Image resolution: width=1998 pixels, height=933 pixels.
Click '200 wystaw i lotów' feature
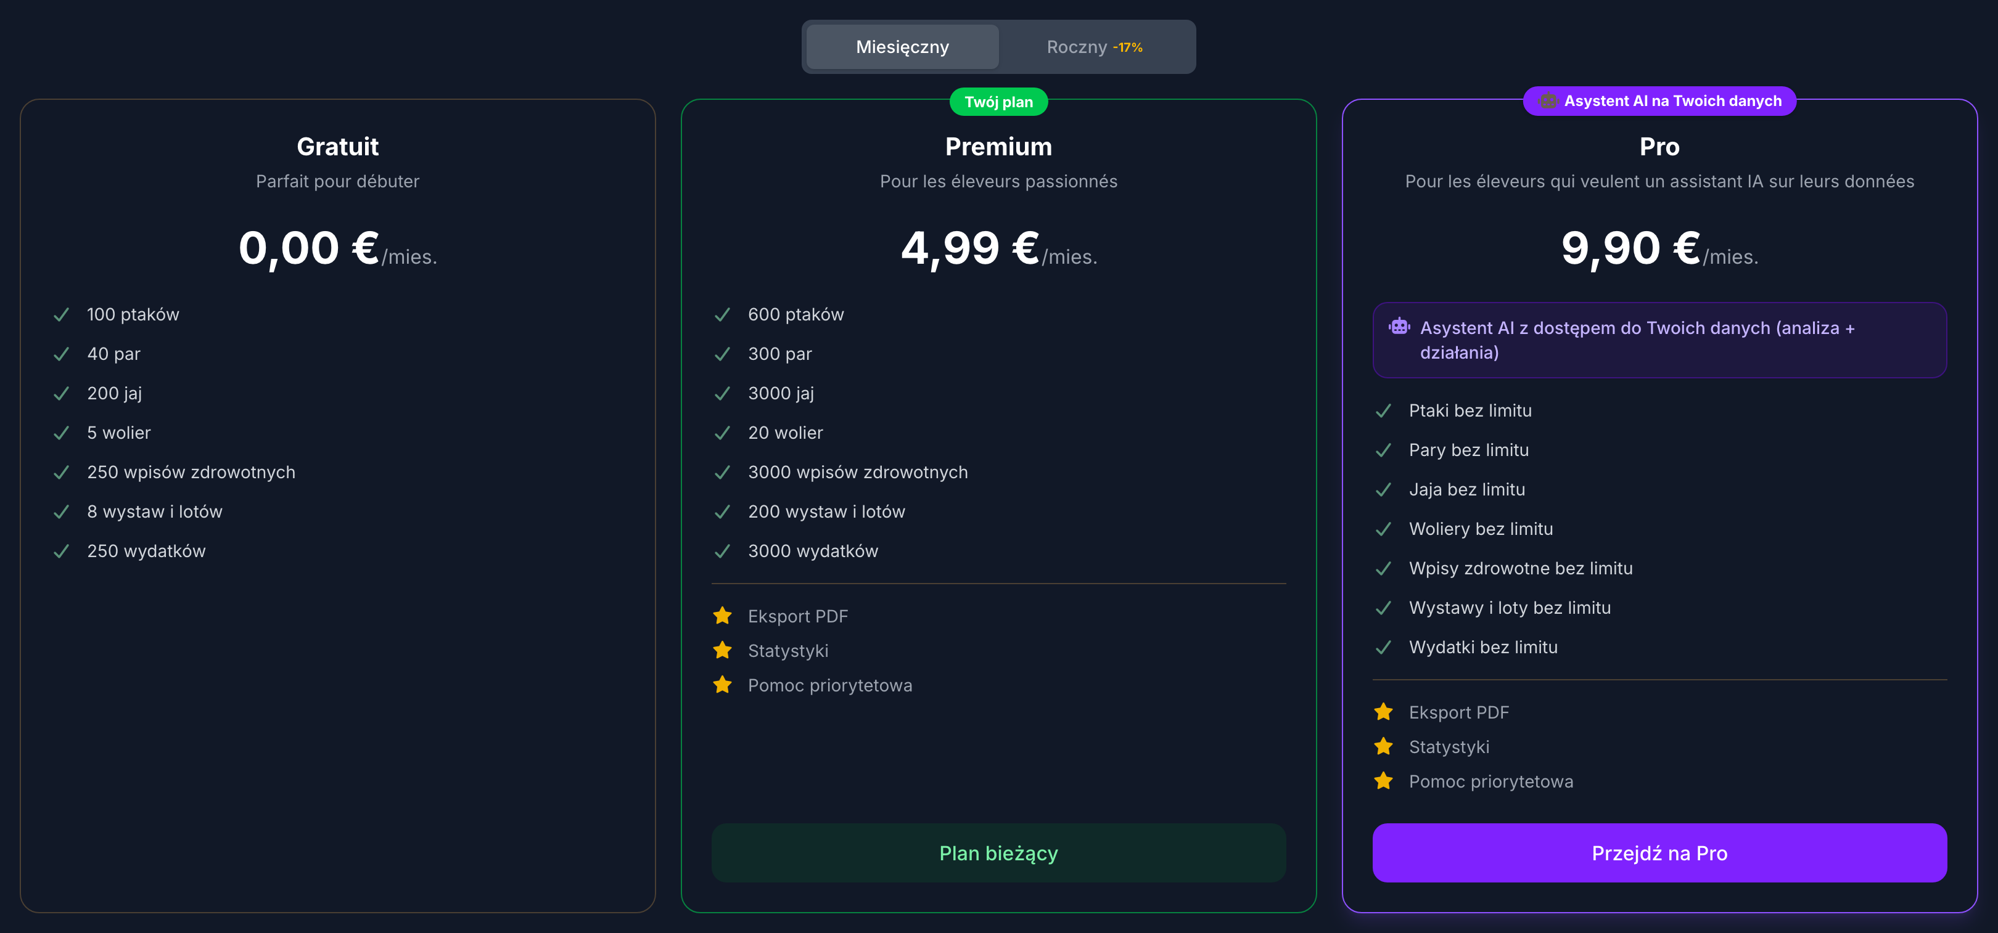[826, 511]
